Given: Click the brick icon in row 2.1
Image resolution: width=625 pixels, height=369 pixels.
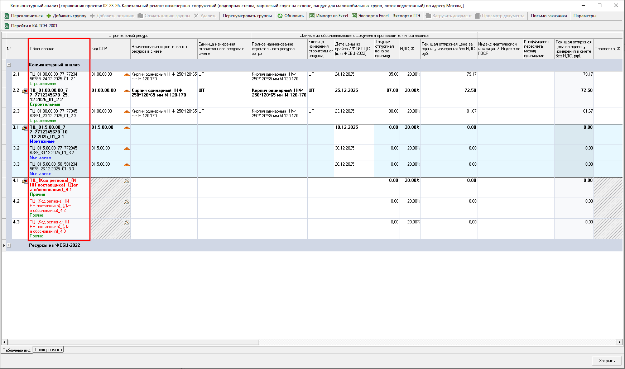Looking at the screenshot, I should click(x=126, y=75).
